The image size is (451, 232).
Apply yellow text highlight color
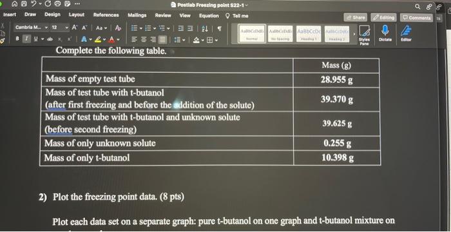click(x=98, y=39)
